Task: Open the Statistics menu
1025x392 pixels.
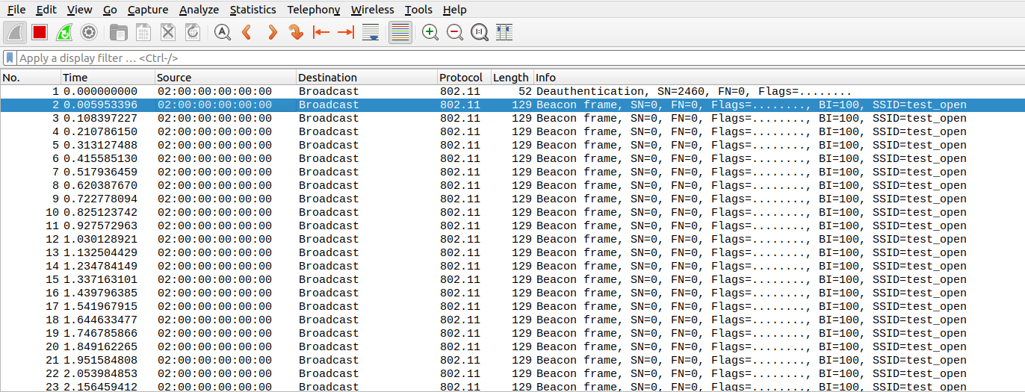Action: [253, 10]
